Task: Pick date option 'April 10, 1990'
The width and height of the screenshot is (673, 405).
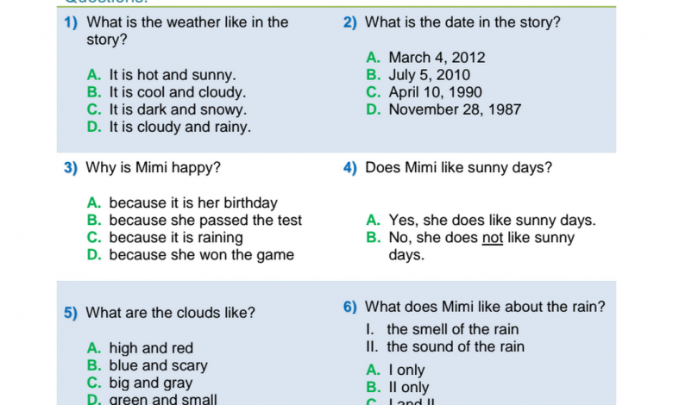Action: [x=424, y=92]
